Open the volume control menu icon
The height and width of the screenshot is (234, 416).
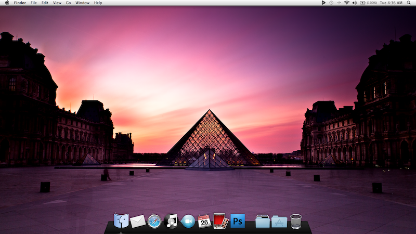click(354, 3)
